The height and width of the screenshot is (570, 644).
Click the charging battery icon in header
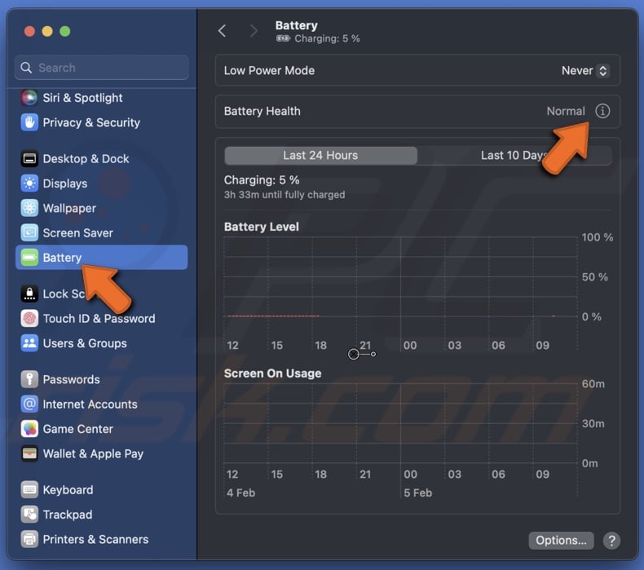283,38
